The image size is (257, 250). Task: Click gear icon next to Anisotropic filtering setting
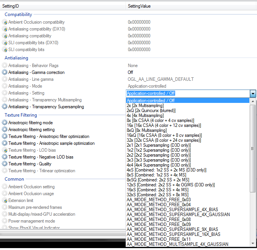[5, 130]
